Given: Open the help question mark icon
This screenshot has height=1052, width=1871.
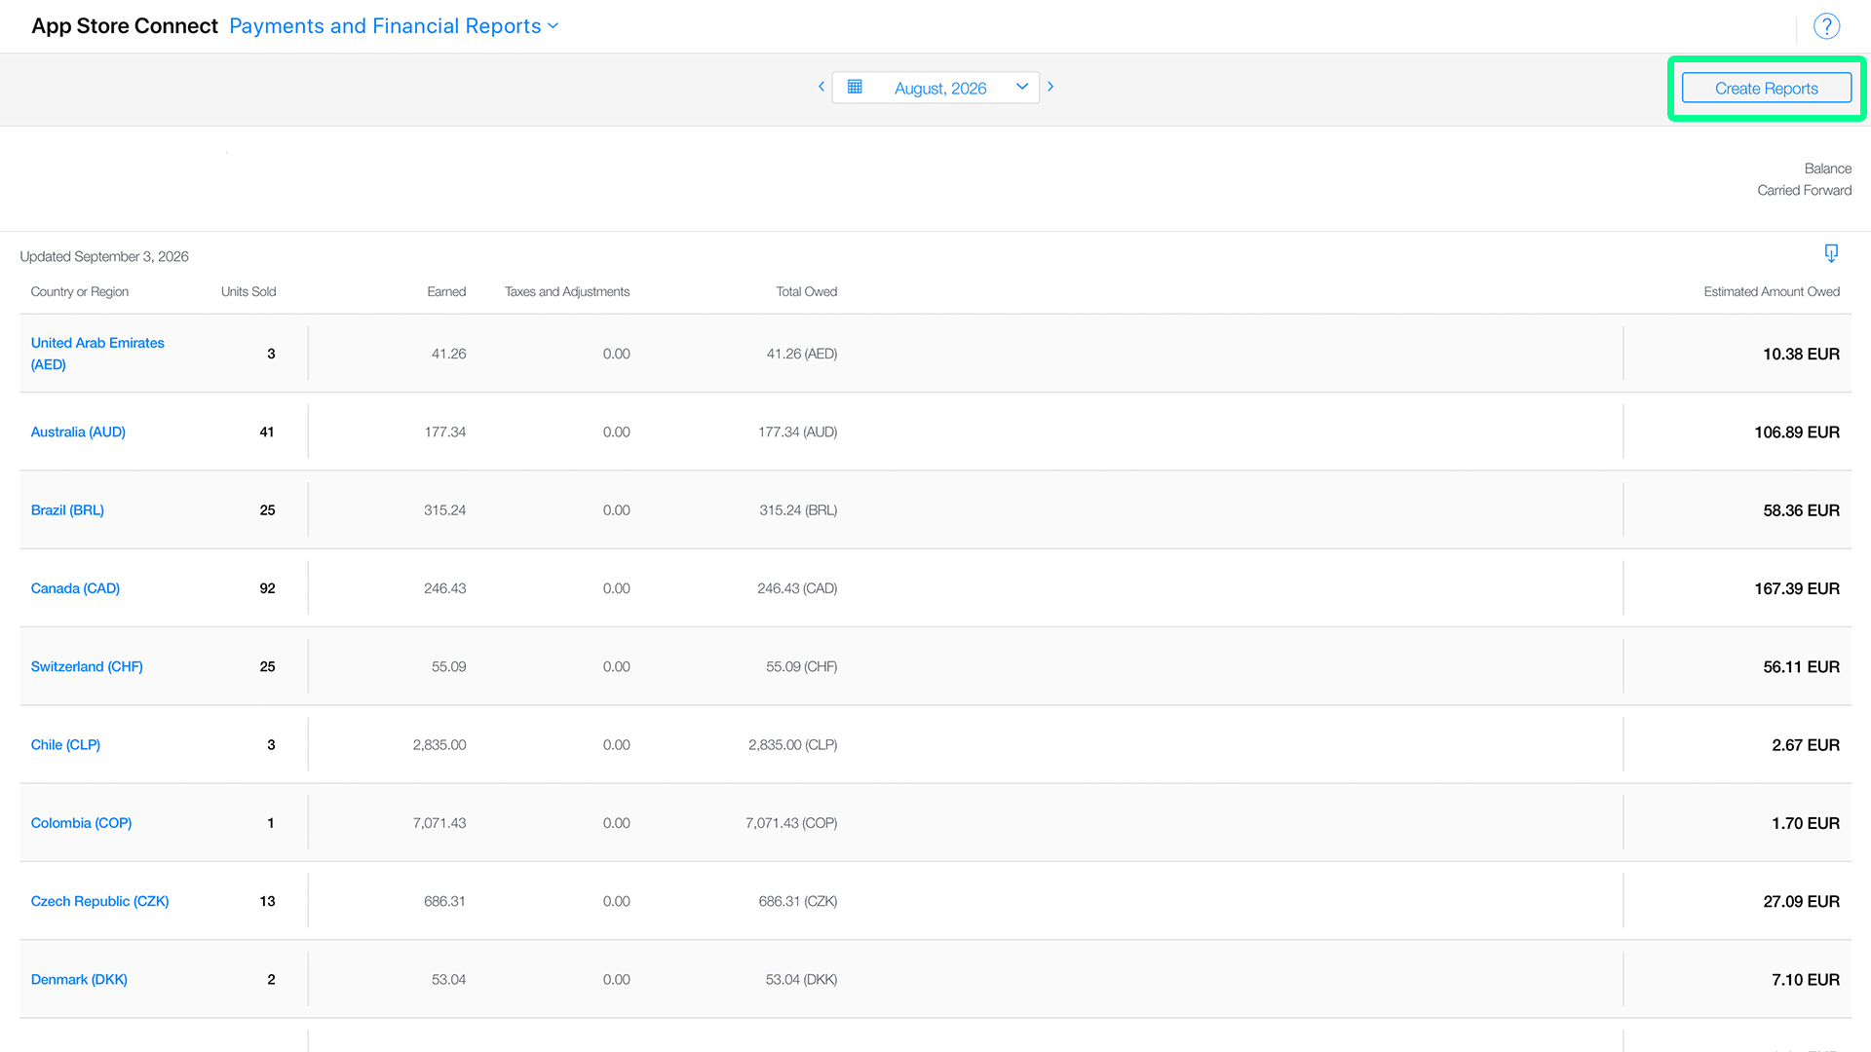Looking at the screenshot, I should (1826, 26).
